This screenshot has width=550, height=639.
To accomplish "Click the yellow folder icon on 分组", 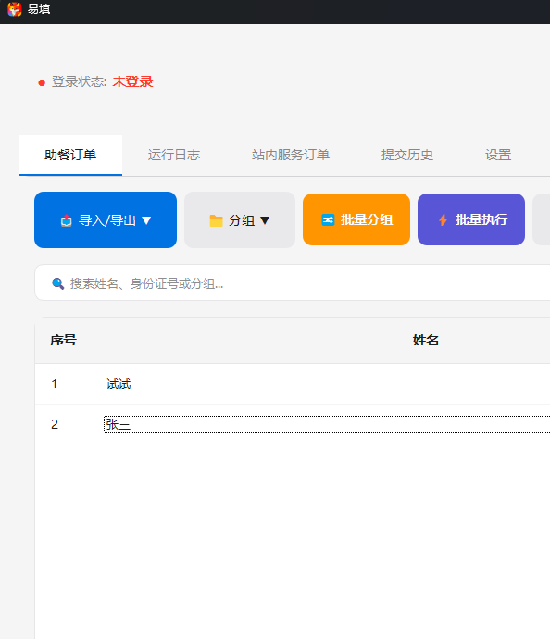I will tap(216, 220).
